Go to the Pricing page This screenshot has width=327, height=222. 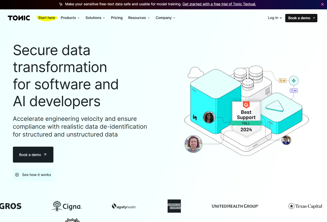117,18
